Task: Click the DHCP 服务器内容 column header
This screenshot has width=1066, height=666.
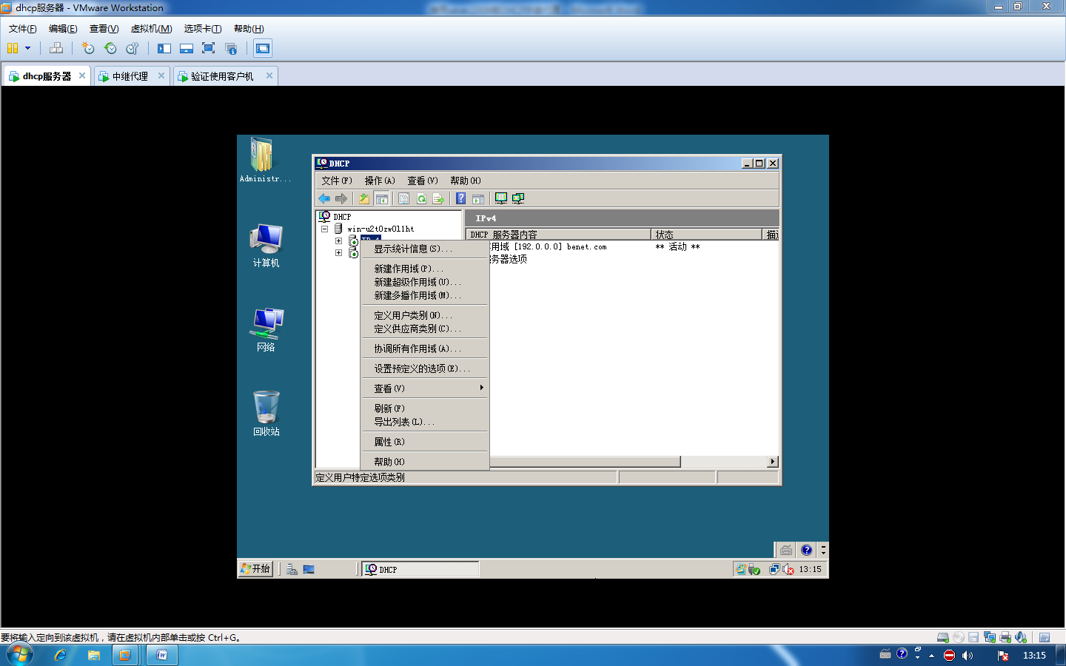Action: pos(558,235)
